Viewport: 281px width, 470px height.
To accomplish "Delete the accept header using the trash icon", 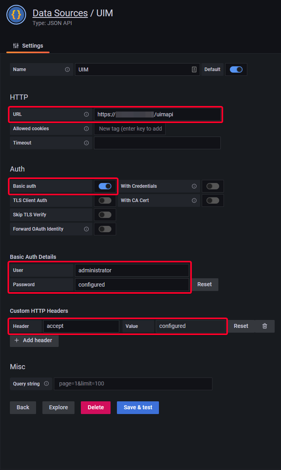I will coord(265,326).
